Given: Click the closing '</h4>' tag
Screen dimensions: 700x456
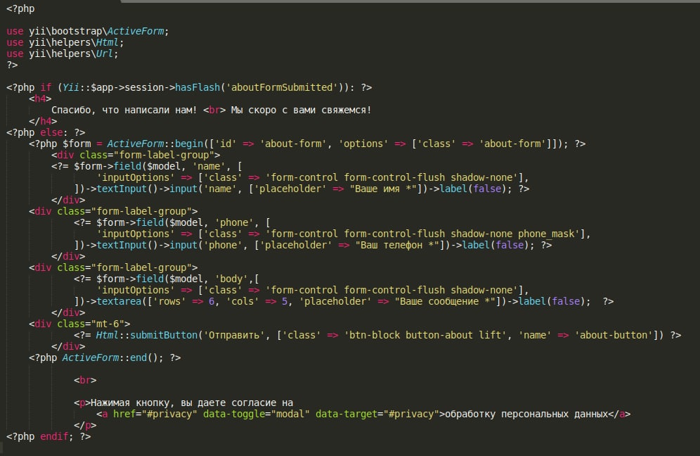Looking at the screenshot, I should (43, 121).
